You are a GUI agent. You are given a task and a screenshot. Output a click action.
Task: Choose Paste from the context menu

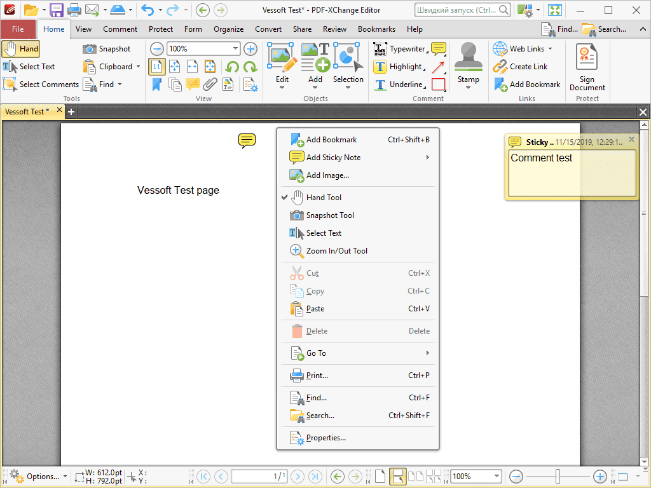(316, 309)
